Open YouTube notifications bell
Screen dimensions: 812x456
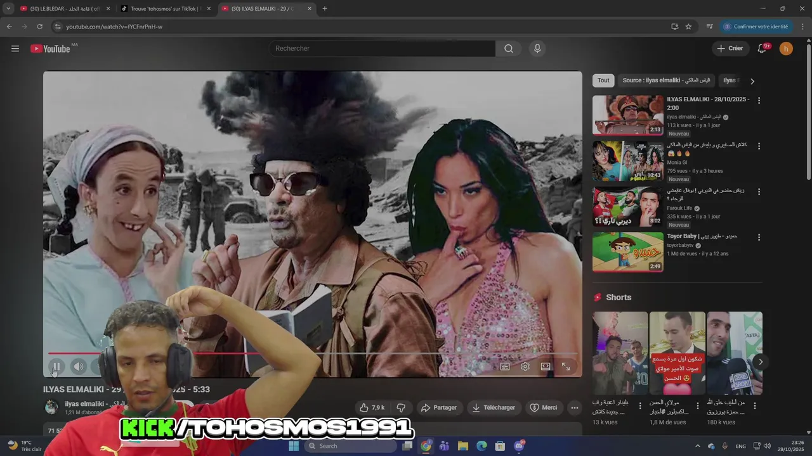[x=763, y=49]
